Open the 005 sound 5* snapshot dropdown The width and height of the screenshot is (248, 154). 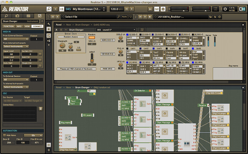point(116,30)
